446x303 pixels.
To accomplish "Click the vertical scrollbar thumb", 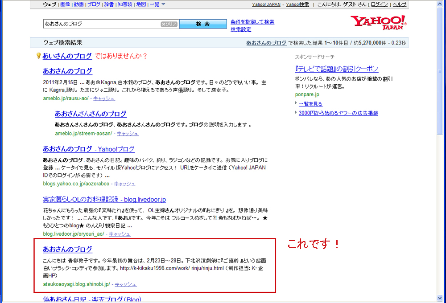I will (440, 71).
